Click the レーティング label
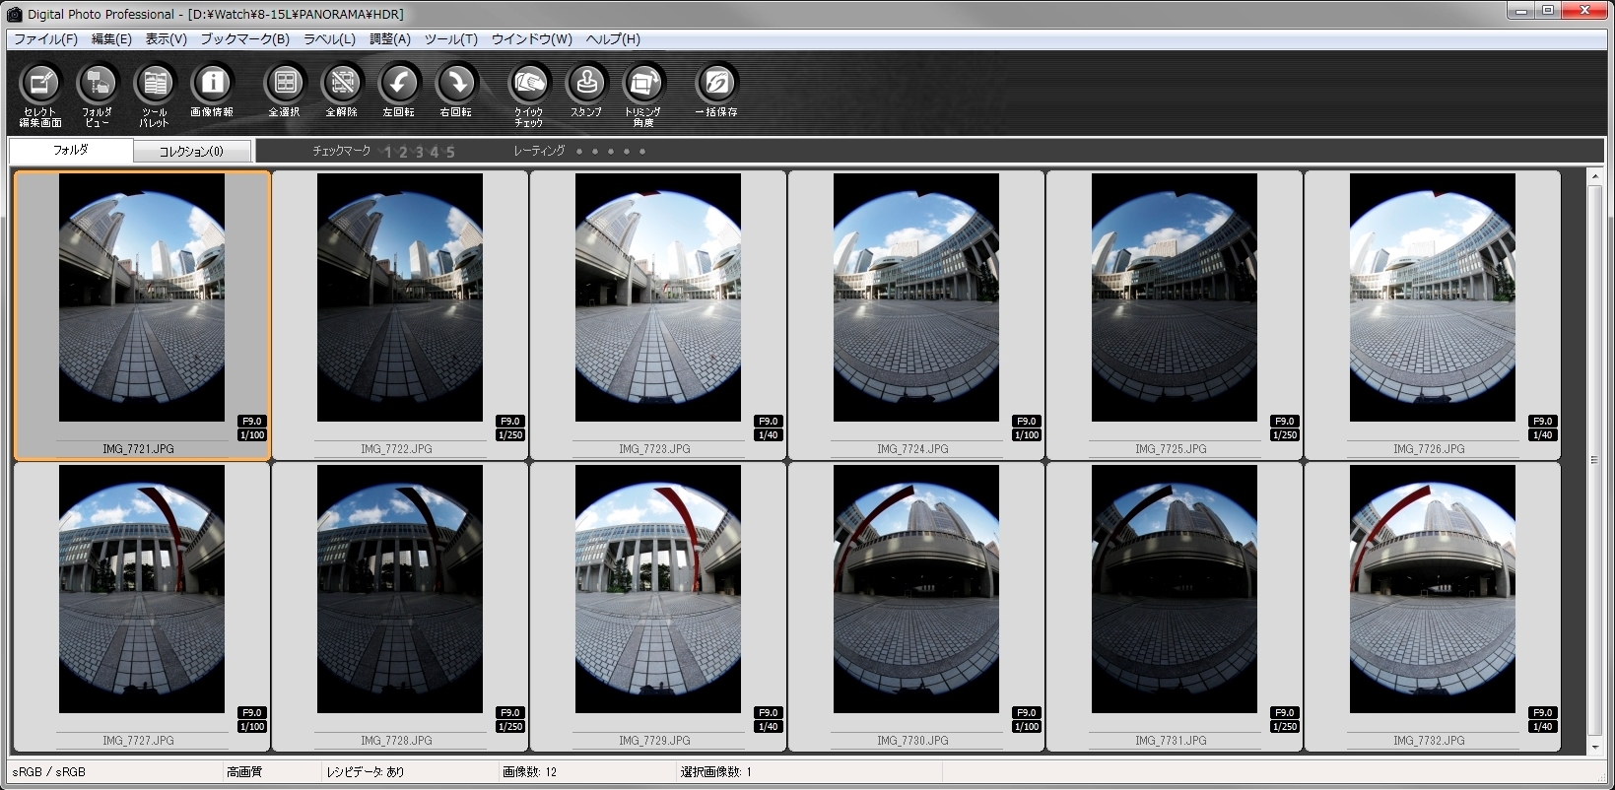Image resolution: width=1615 pixels, height=790 pixels. pos(539,151)
